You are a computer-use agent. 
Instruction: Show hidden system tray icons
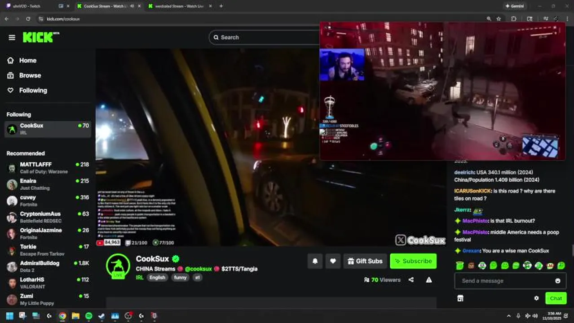tap(509, 316)
